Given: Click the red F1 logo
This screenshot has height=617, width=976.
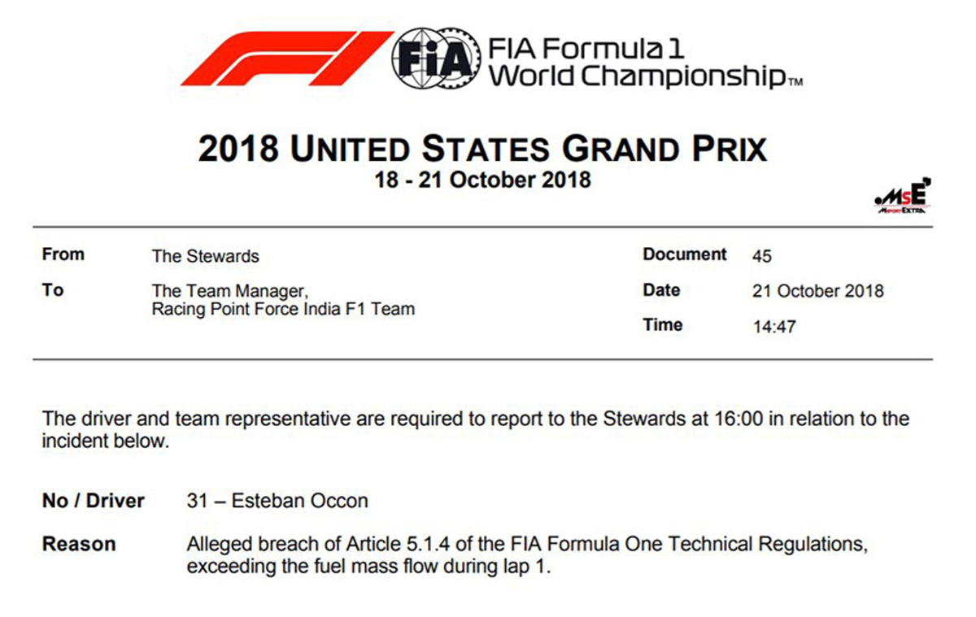Looking at the screenshot, I should pyautogui.click(x=286, y=58).
